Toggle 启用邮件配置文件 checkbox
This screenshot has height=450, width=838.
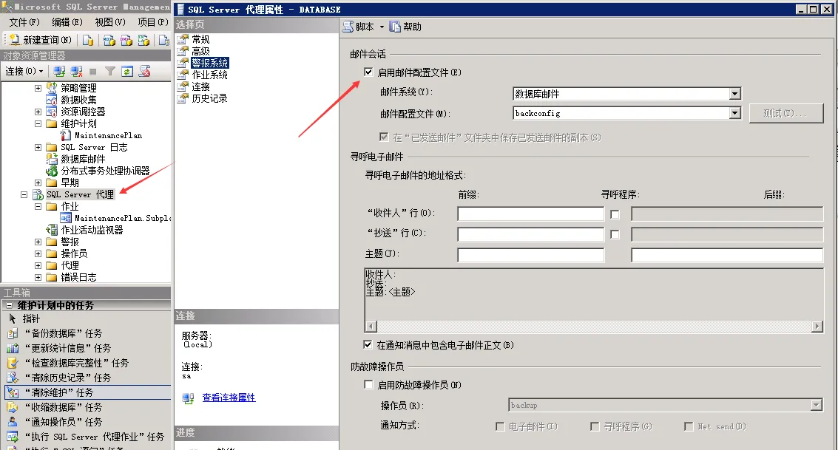click(368, 72)
